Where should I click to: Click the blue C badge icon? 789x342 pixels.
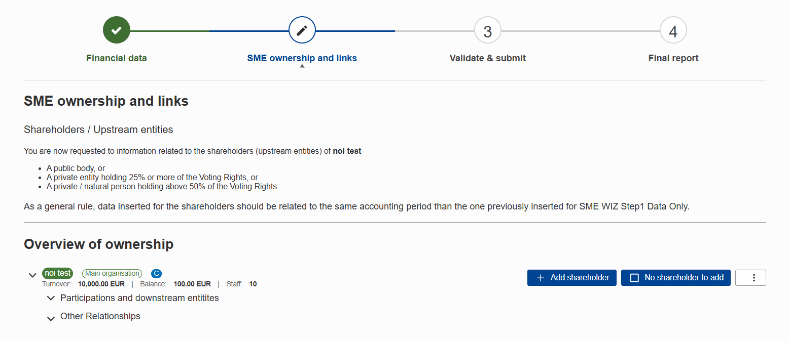click(x=156, y=274)
